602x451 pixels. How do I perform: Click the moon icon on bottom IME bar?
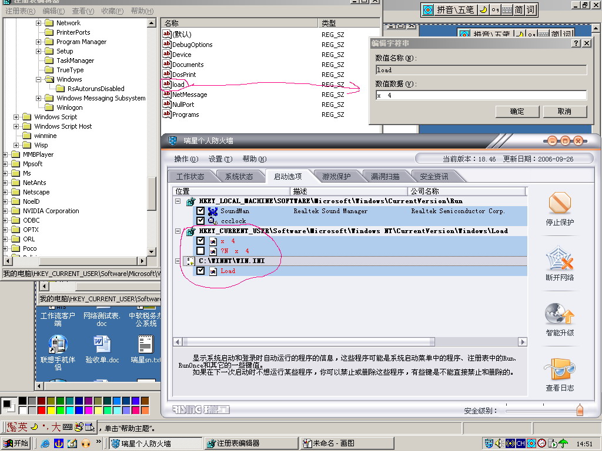point(35,426)
